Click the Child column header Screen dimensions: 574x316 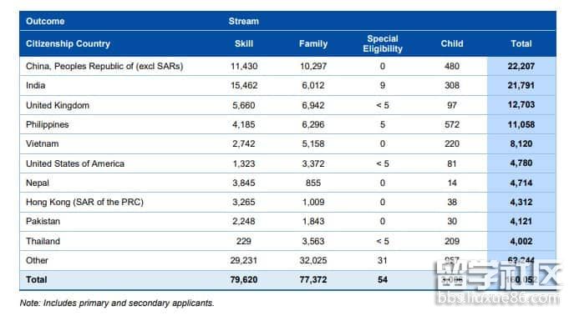click(x=452, y=43)
